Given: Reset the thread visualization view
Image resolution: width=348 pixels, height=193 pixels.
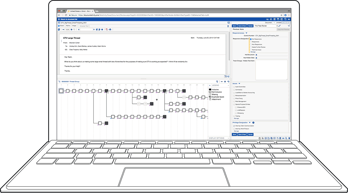Looking at the screenshot, I should click(228, 82).
